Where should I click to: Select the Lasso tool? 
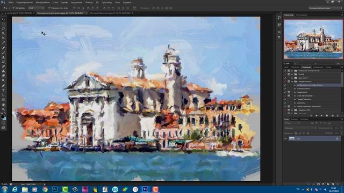3,28
